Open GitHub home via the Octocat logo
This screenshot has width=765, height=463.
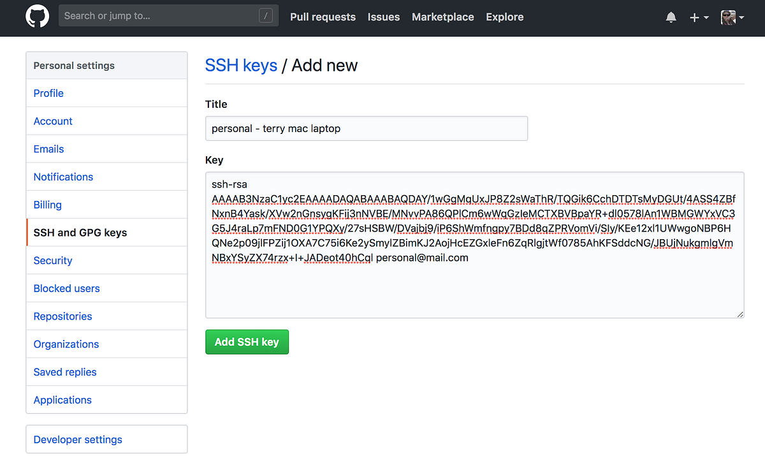[36, 17]
